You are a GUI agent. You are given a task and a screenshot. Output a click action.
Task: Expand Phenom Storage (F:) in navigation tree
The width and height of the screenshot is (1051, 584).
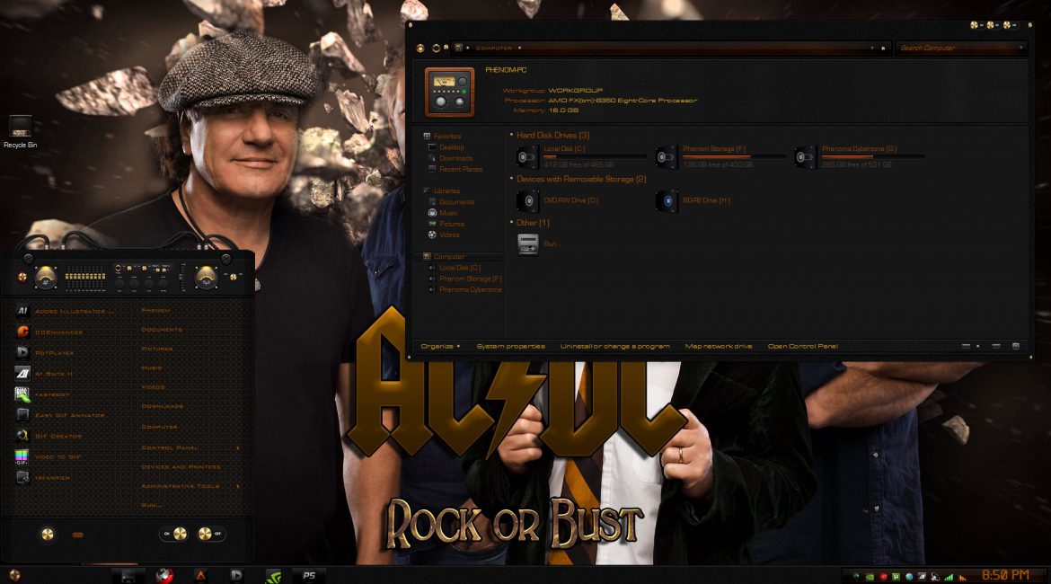coord(432,279)
